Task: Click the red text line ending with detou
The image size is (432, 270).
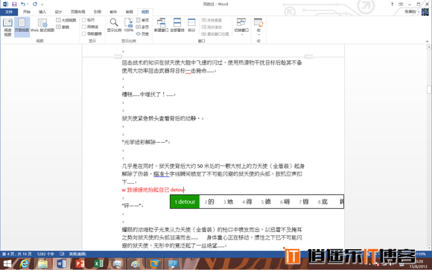Action: click(153, 190)
